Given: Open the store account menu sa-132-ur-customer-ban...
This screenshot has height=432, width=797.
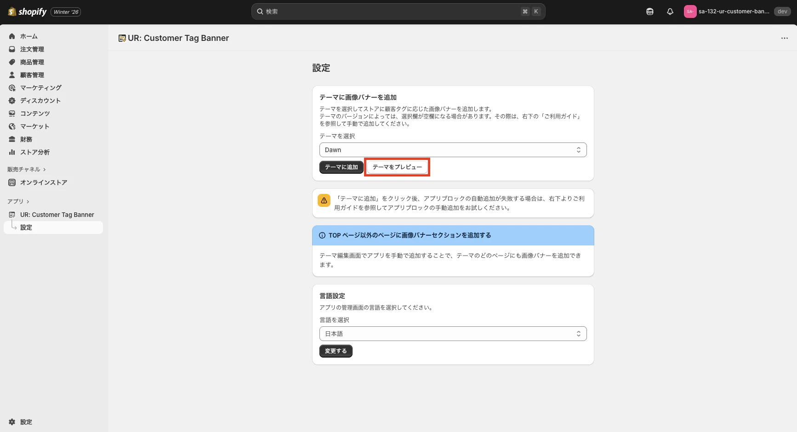Looking at the screenshot, I should click(x=737, y=12).
